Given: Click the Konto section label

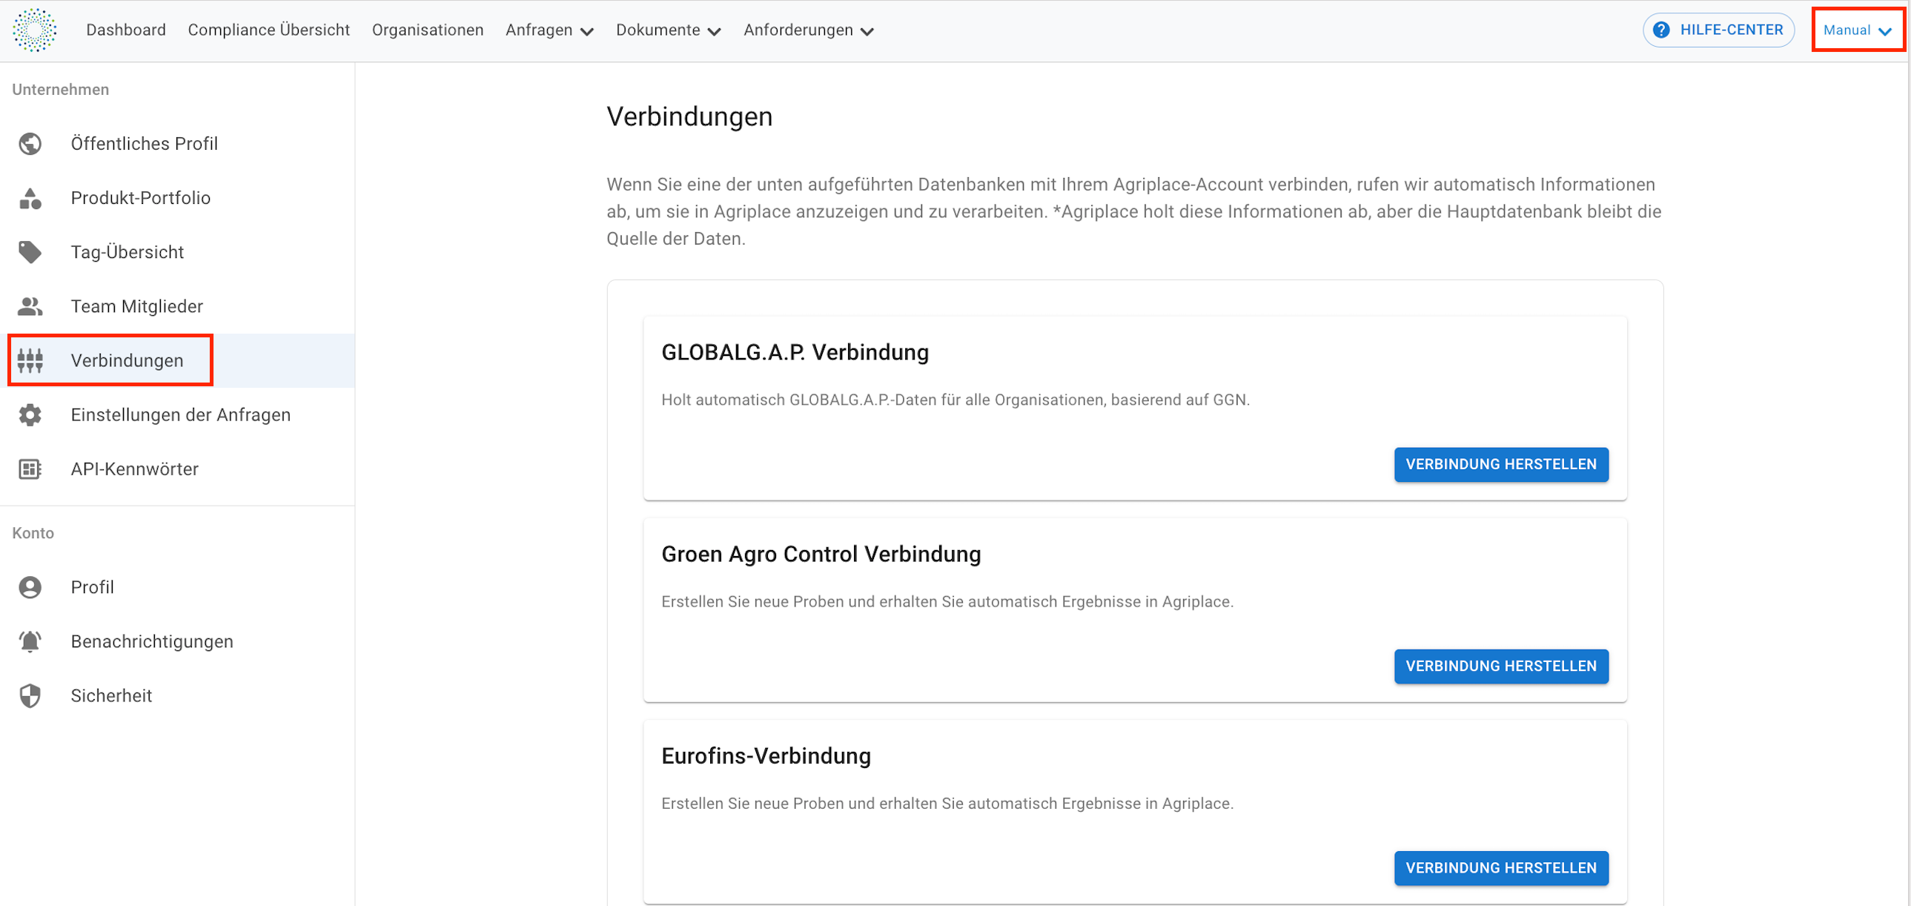Looking at the screenshot, I should (33, 533).
